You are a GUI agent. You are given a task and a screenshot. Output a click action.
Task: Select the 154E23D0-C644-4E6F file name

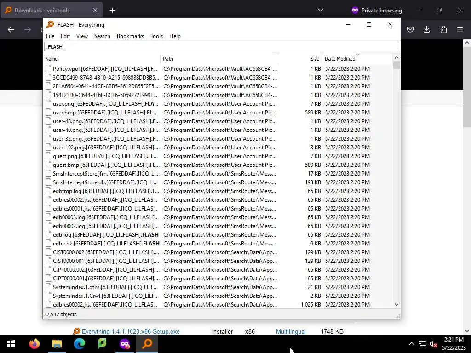coord(106,95)
